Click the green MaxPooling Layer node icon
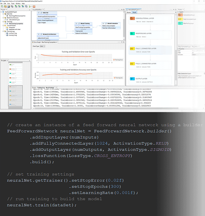The image size is (205, 216). 132,33
